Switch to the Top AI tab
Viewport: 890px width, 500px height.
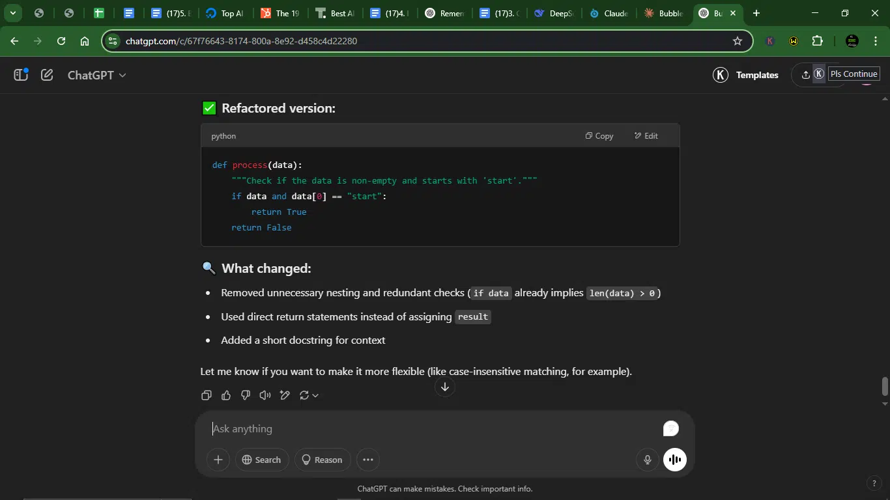pos(223,13)
